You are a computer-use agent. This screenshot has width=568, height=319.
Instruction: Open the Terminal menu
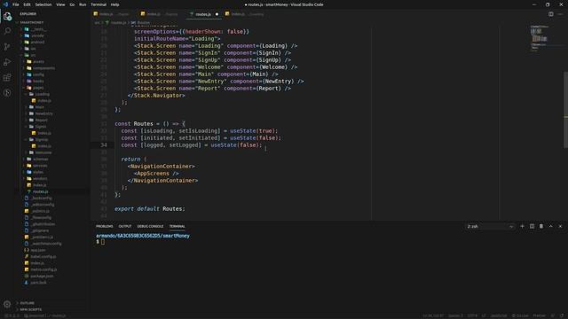[x=99, y=4]
